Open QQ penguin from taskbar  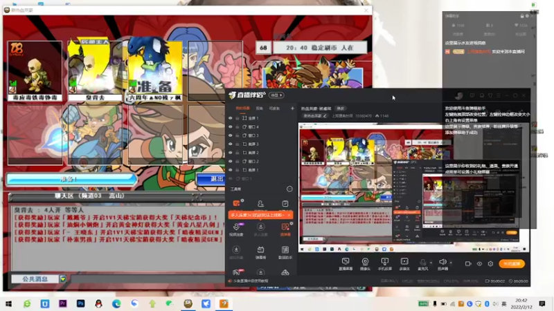coord(98,303)
